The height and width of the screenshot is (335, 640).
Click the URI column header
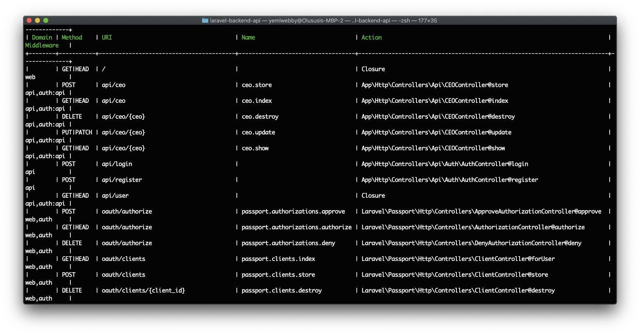(x=107, y=37)
